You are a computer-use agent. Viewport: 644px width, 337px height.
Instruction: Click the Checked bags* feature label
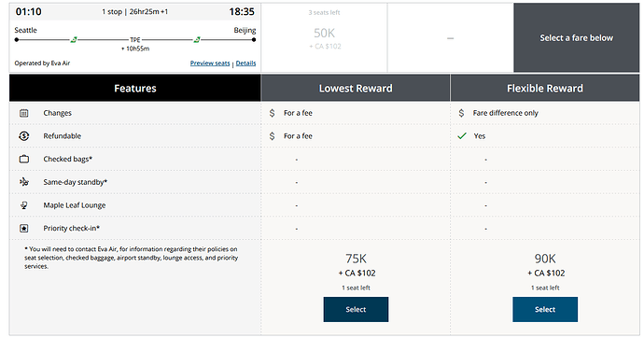coord(68,159)
